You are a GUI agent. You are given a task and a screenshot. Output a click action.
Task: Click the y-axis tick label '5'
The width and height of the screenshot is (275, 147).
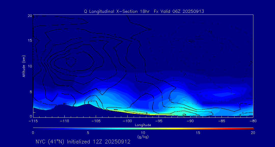[x=30, y=92]
